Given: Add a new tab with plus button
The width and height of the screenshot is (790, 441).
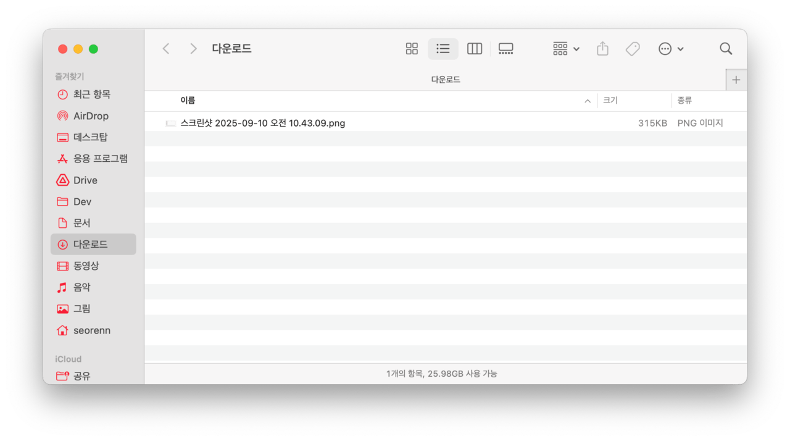Looking at the screenshot, I should pos(736,80).
